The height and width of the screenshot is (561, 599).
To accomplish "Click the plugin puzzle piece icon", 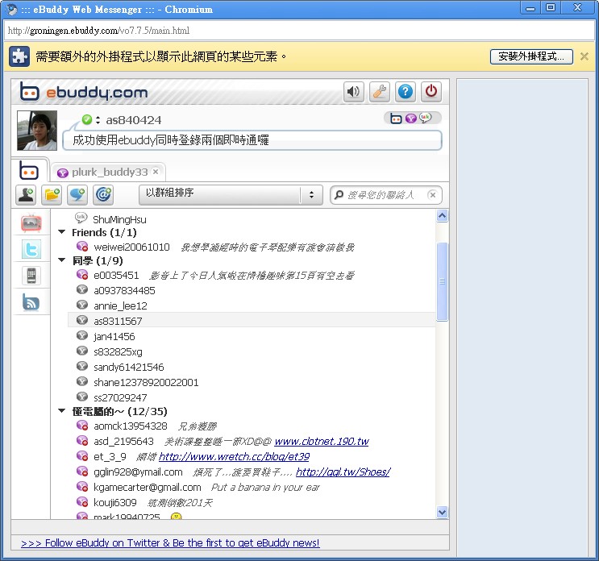I will 19,56.
